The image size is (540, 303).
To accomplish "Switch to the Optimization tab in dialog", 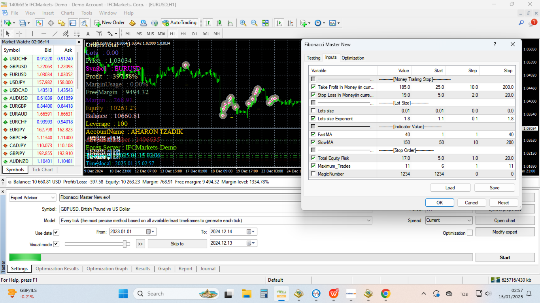I will tap(353, 58).
